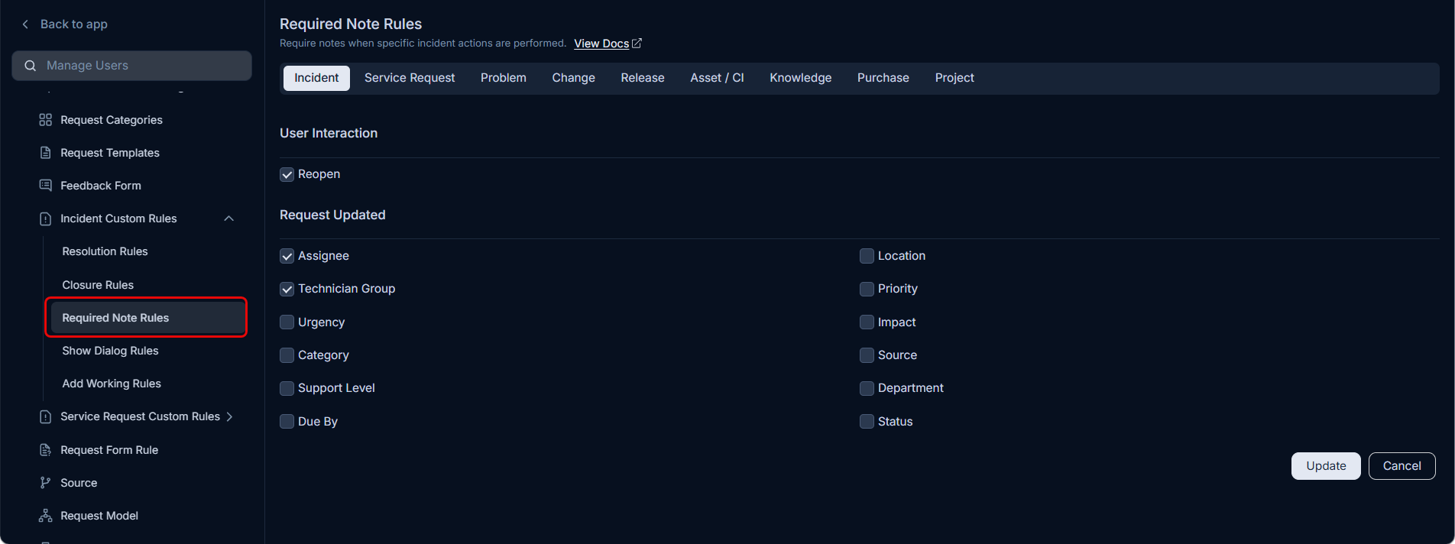1455x544 pixels.
Task: Open the Problem tab
Action: [x=504, y=78]
